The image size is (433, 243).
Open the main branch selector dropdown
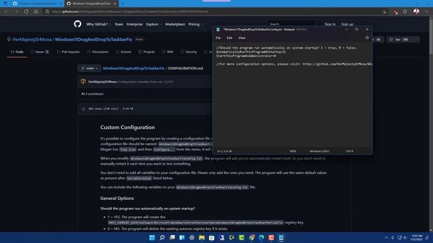point(89,68)
